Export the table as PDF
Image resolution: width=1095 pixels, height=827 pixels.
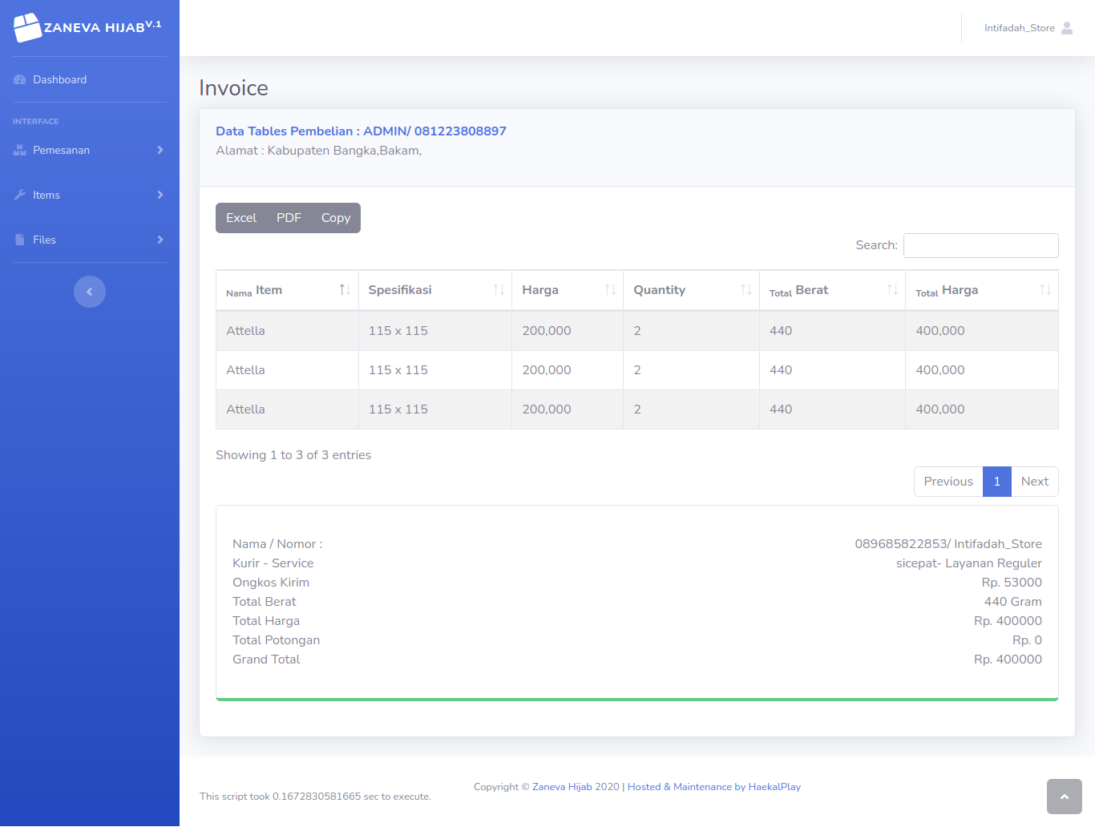289,218
